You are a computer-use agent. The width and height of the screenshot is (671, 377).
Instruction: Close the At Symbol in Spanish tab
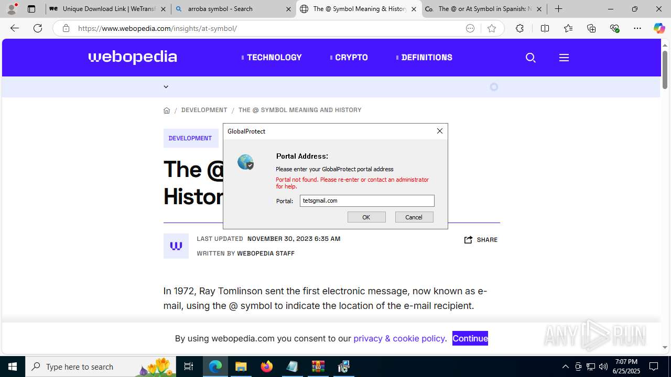[539, 9]
